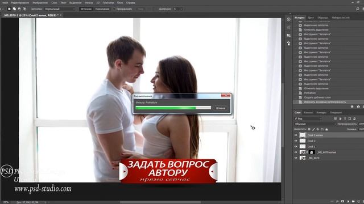This screenshot has width=364, height=204.
Task: Click the horizontal canvas scrollbar
Action: click(x=160, y=202)
